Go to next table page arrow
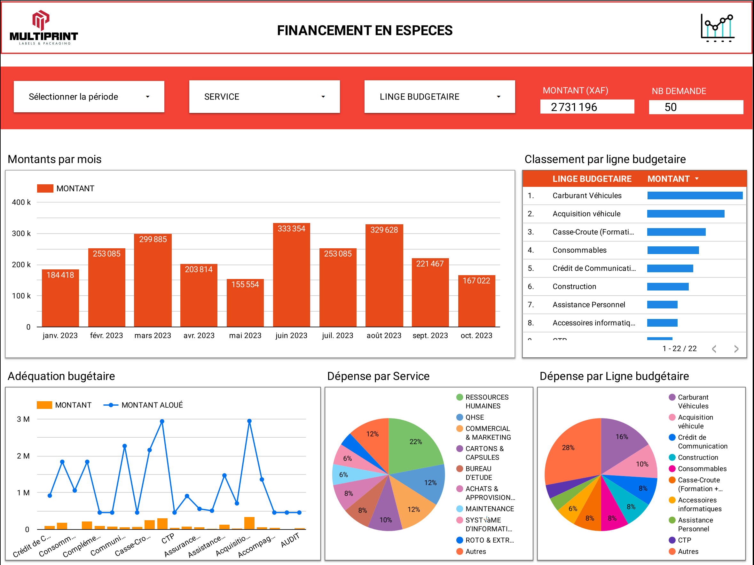 click(736, 348)
